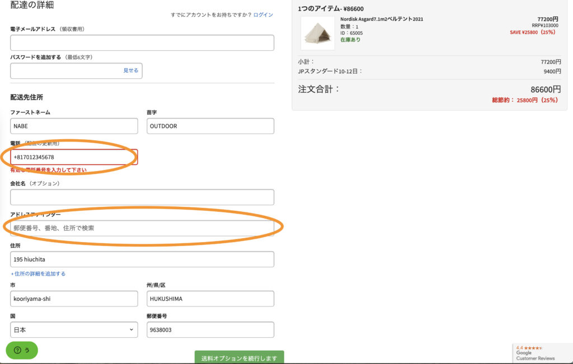Click the 総節約 25800円 savings text
This screenshot has height=364, width=573.
coord(525,100)
